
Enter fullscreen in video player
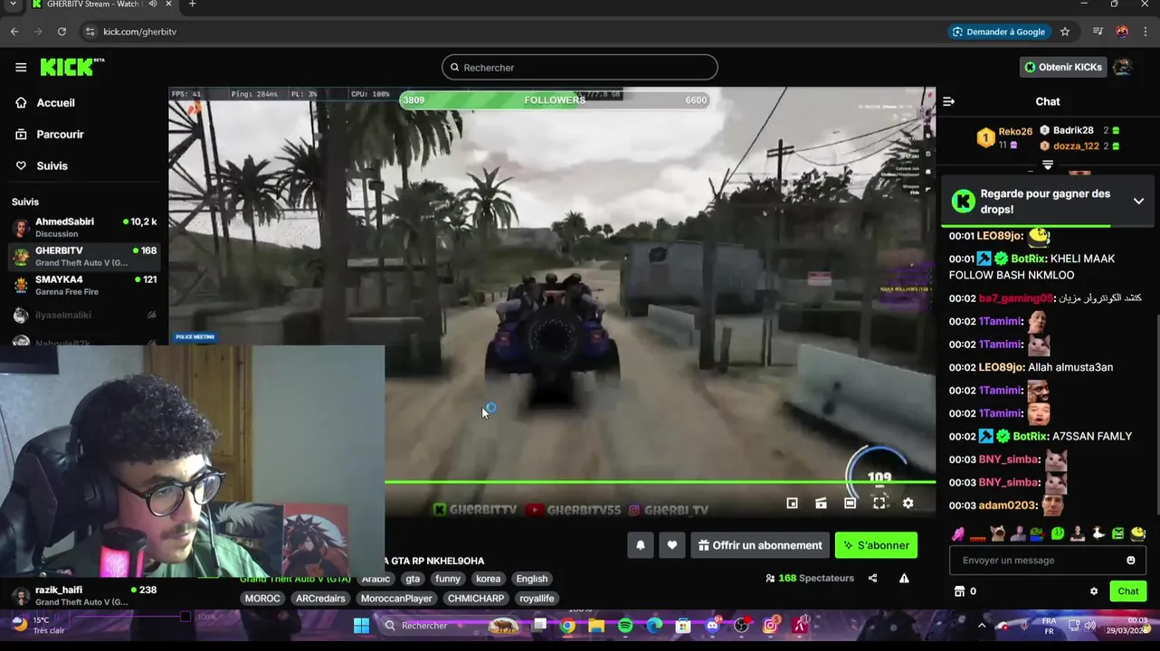[879, 504]
